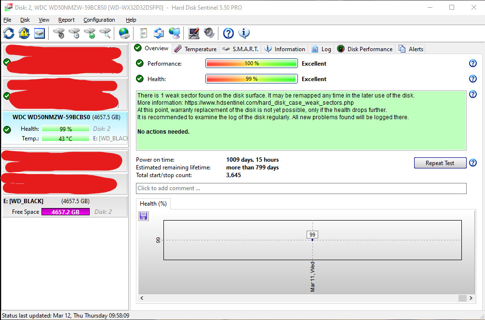Switch to the S.M.A.R.T. tab

241,49
